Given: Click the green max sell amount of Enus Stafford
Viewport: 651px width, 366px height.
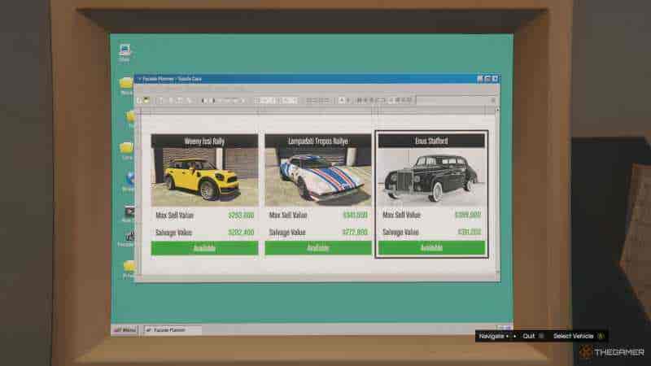Looking at the screenshot, I should click(x=467, y=215).
